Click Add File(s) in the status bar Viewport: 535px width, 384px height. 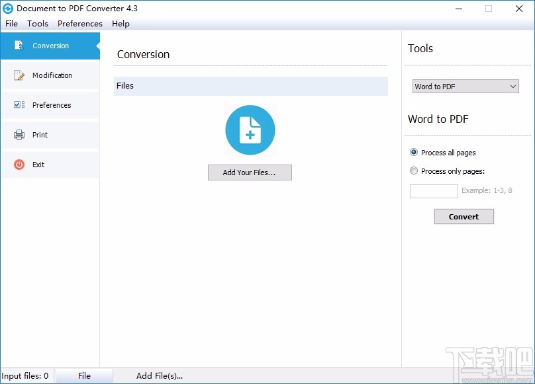159,375
